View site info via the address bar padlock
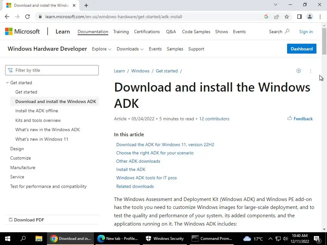327x245 pixels. [x=40, y=17]
